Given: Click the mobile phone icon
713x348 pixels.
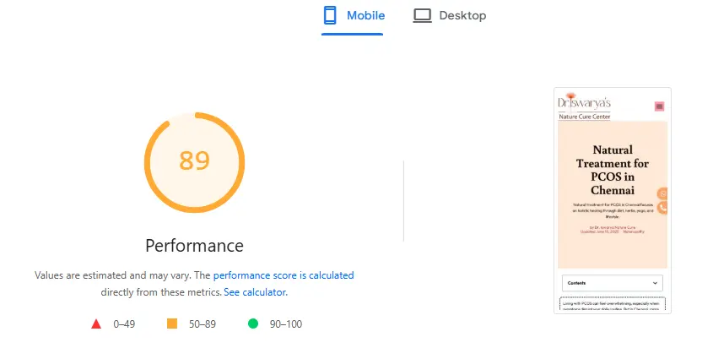Looking at the screenshot, I should pos(330,15).
